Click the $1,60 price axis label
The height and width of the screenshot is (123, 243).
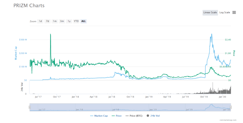(x=228, y=53)
